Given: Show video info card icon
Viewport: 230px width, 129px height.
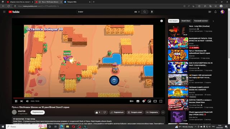Looking at the screenshot, I should [x=161, y=21].
